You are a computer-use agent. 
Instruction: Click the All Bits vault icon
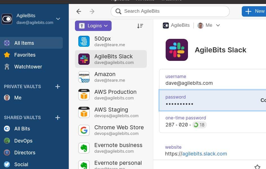[7, 129]
